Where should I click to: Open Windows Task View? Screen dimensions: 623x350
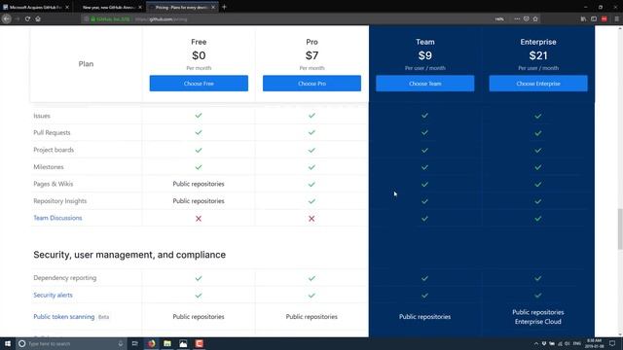[134, 343]
